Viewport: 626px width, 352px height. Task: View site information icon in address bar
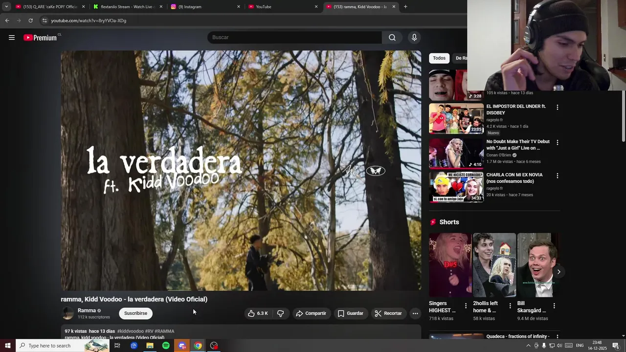45,21
